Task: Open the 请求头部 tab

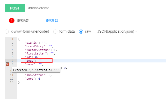Action: point(23,21)
